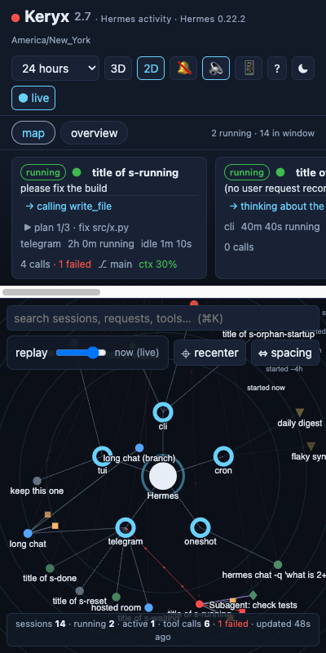Screen dimensions: 326x653
Task: Select the map tab
Action: (x=33, y=133)
